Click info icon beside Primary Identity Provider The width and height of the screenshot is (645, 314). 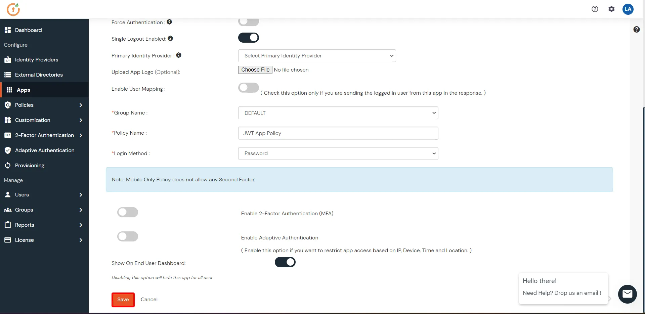click(179, 55)
